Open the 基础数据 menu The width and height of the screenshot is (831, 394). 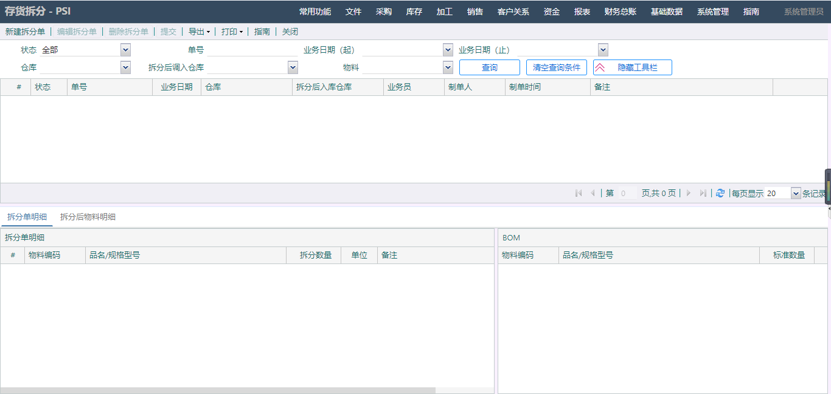tap(667, 12)
